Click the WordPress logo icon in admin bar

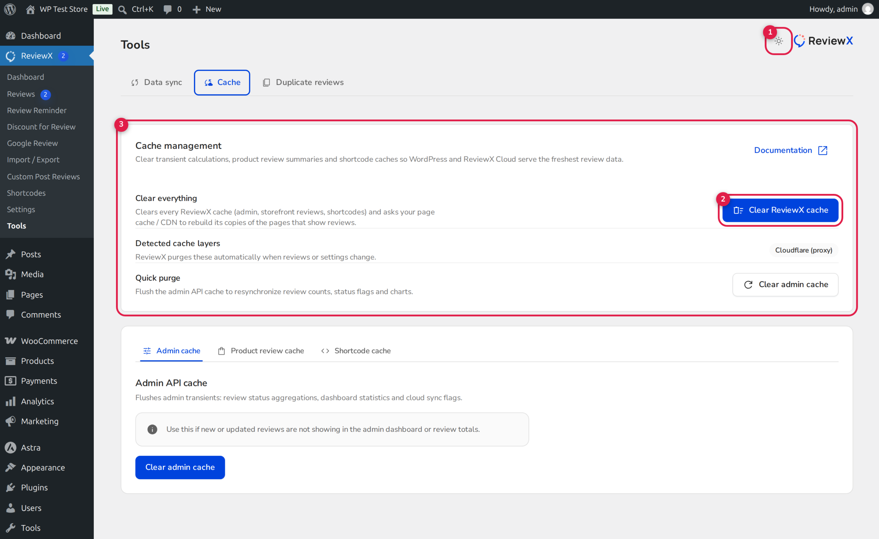[x=10, y=9]
